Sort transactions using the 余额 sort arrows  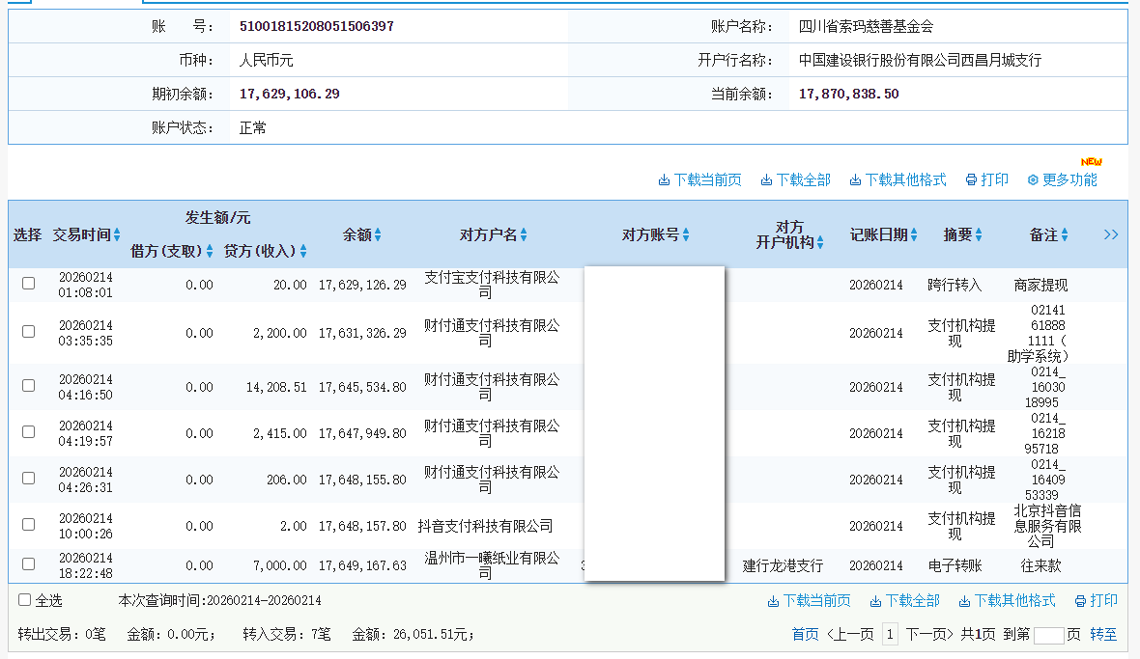(378, 233)
